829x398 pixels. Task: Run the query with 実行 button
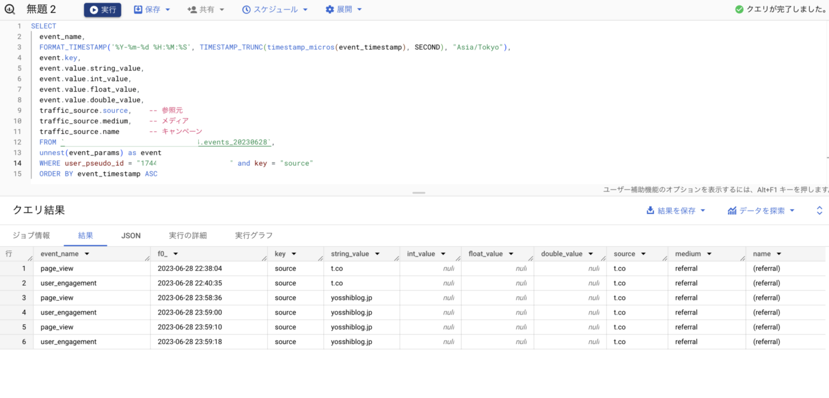click(103, 10)
